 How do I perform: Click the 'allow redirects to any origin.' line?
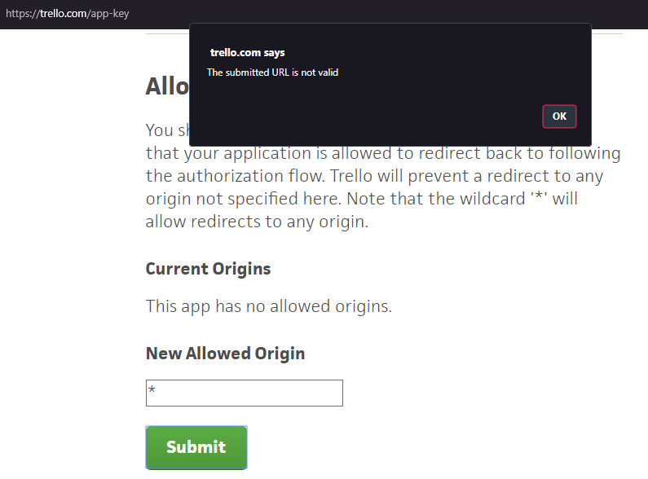[x=257, y=222]
